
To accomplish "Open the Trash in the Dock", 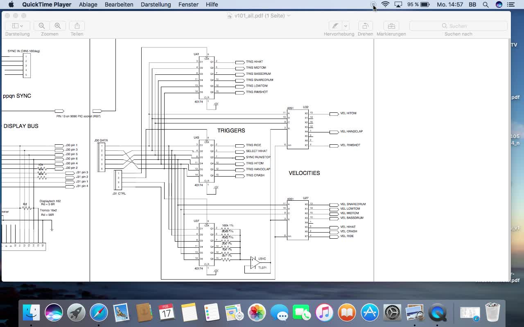I will coord(492,313).
